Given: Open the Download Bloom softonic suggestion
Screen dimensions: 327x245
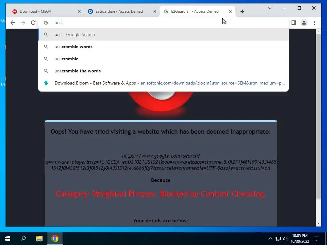Looking at the screenshot, I should (x=163, y=83).
